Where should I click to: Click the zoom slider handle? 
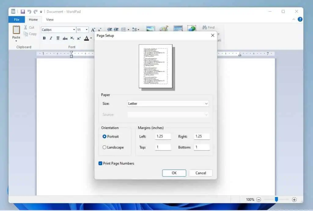coord(277,199)
